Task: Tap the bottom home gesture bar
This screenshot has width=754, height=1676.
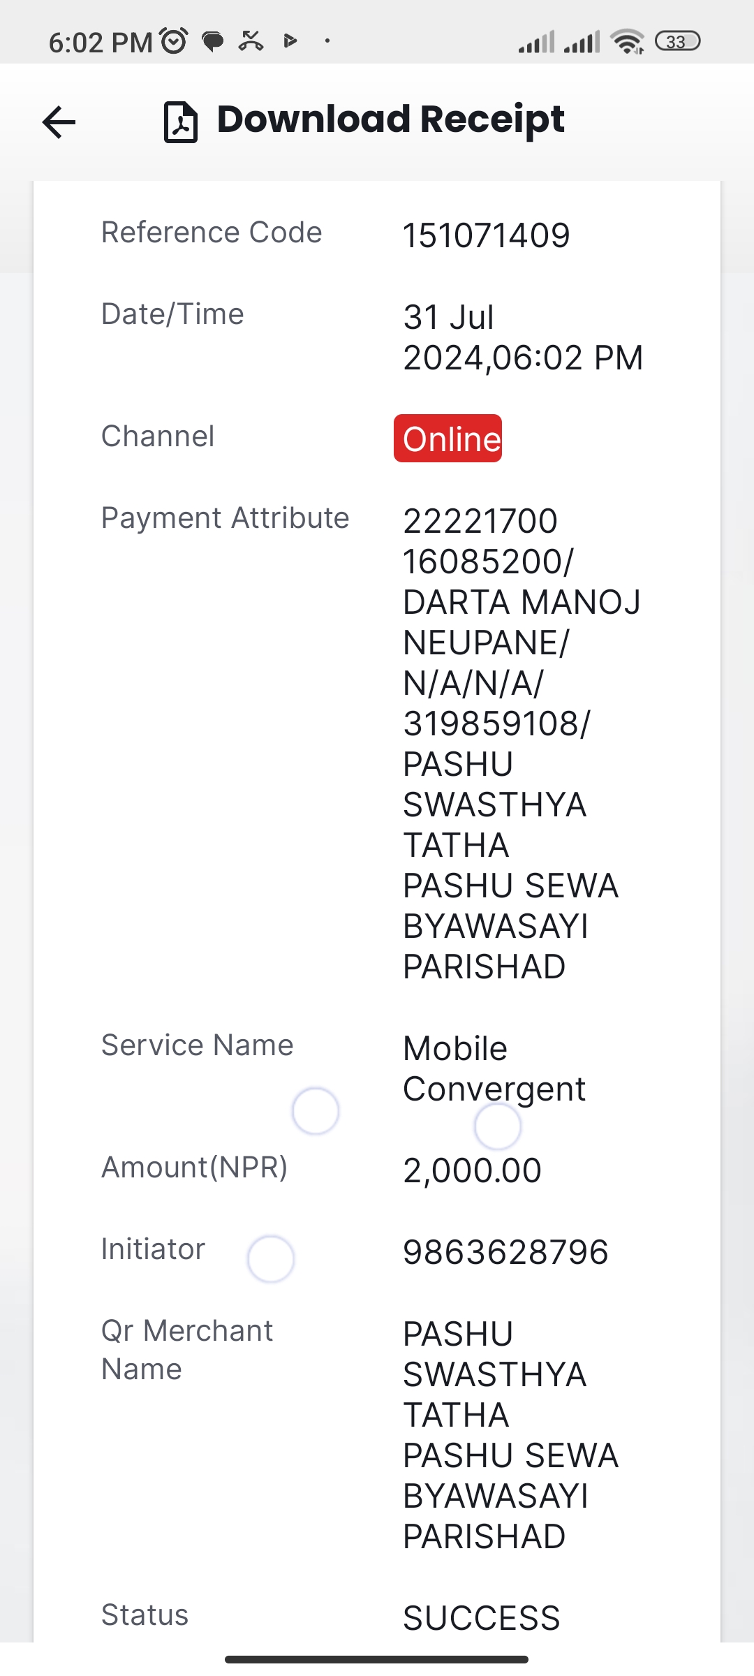Action: point(377,1659)
